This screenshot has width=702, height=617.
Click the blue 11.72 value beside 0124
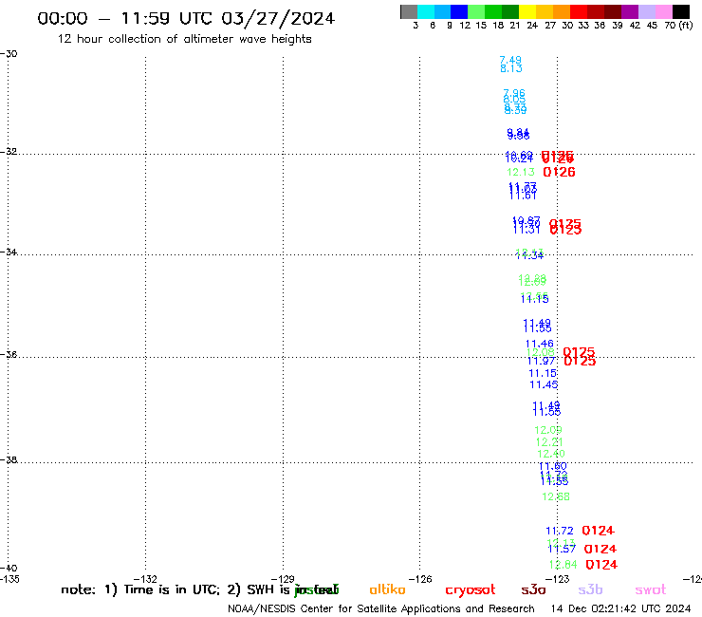point(560,531)
